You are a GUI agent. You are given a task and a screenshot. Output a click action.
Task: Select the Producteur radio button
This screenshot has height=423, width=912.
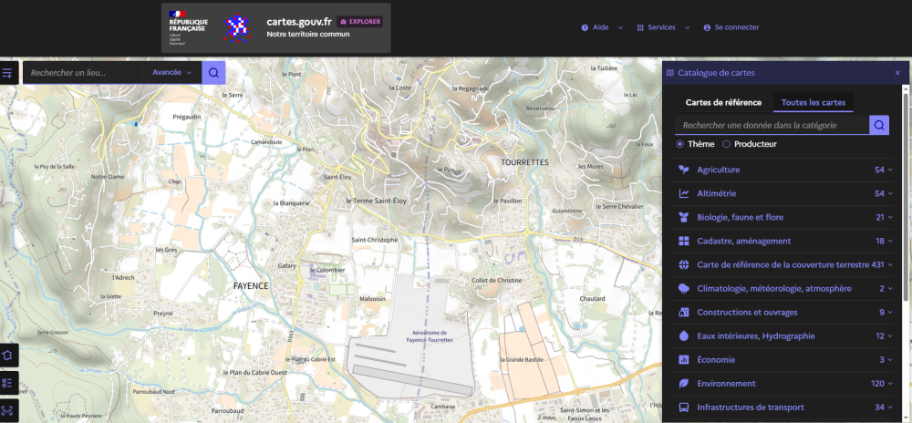click(x=726, y=144)
